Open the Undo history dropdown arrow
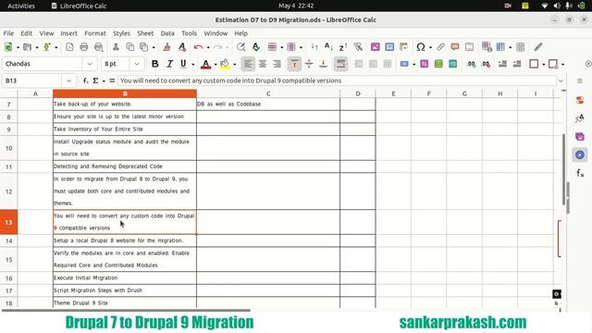Image resolution: width=592 pixels, height=333 pixels. click(x=207, y=47)
